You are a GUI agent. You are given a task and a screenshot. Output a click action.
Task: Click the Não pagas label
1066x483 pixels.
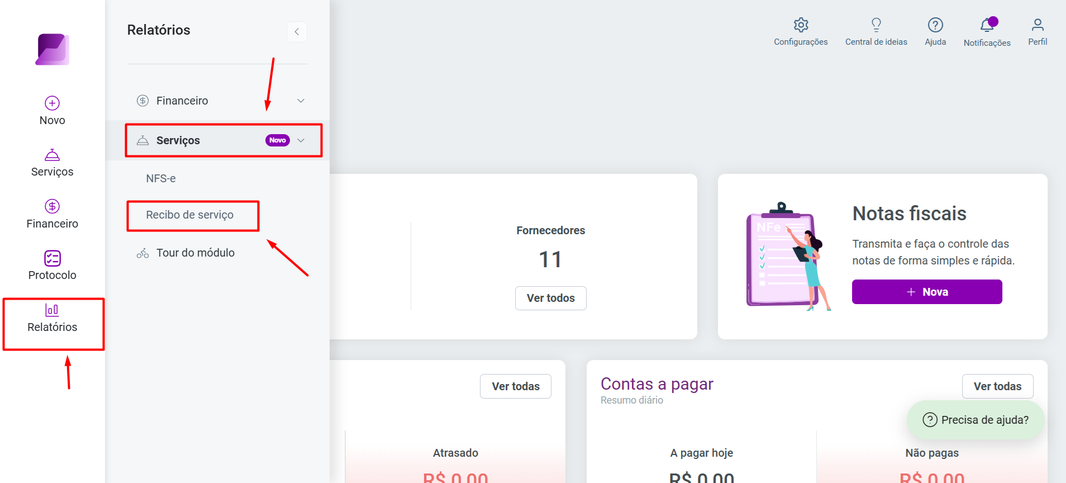pos(932,453)
